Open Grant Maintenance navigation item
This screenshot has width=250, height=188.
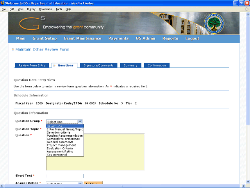[x=82, y=38]
